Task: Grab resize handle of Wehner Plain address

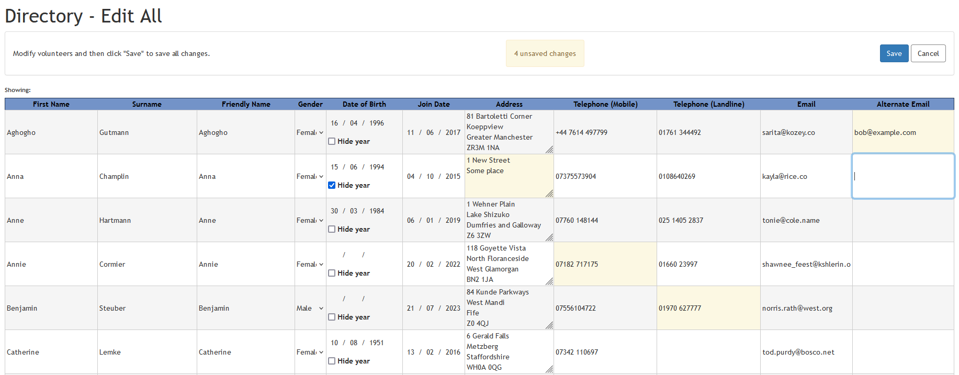Action: tap(549, 237)
